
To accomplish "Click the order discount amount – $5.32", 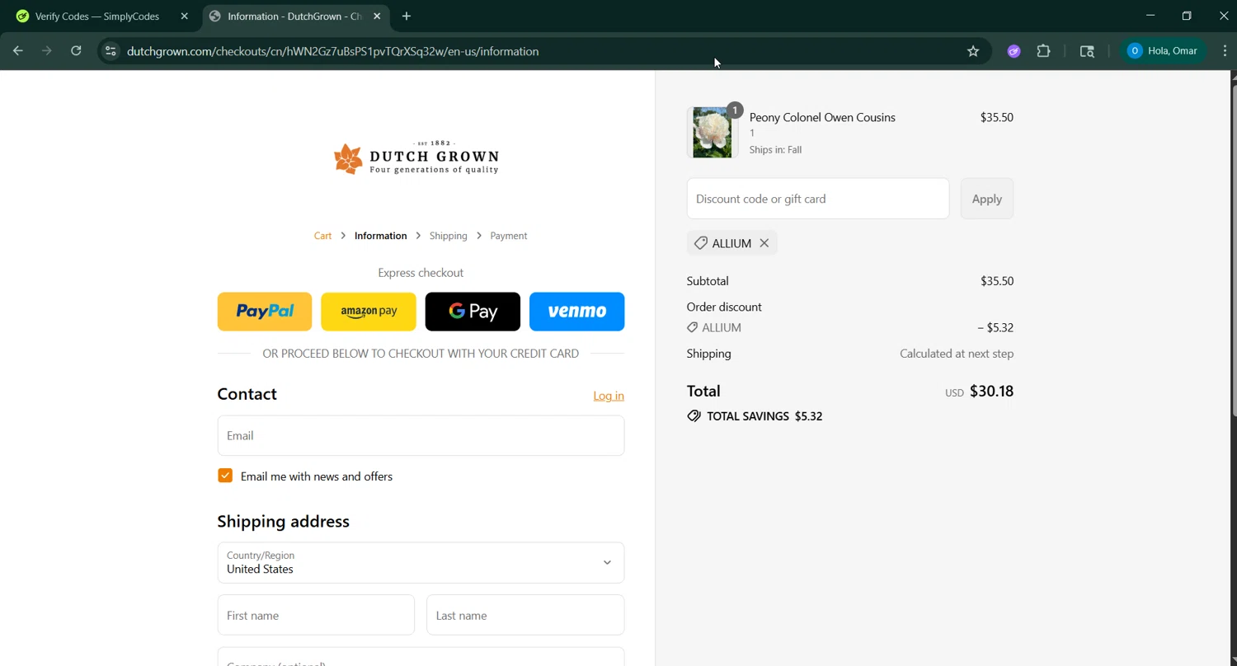I will (995, 327).
